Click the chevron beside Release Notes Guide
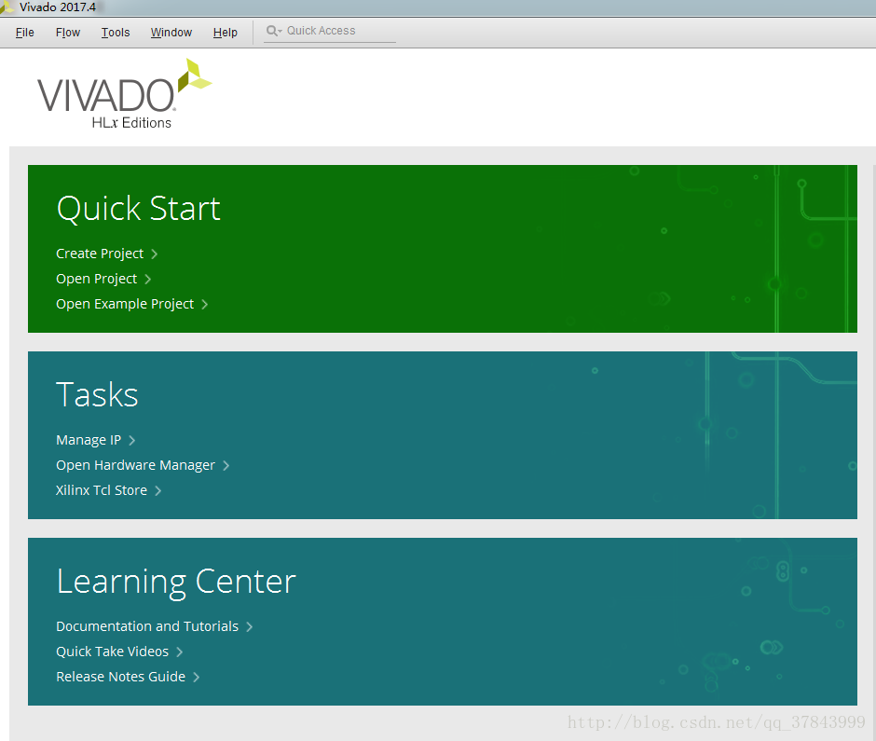 196,678
